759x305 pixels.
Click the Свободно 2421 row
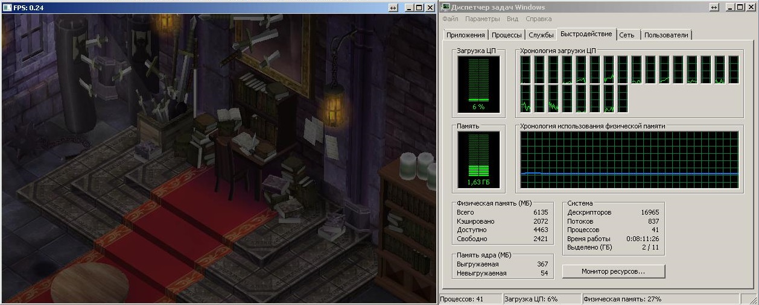503,239
